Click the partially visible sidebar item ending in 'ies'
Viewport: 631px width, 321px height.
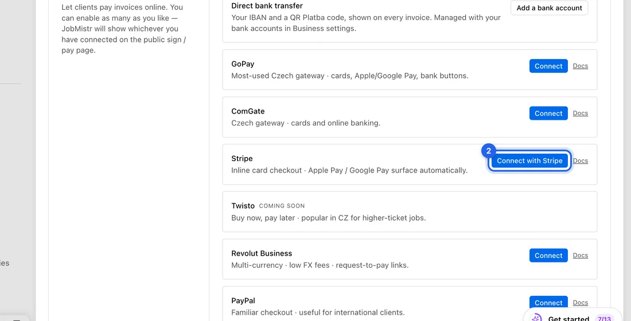[5, 263]
